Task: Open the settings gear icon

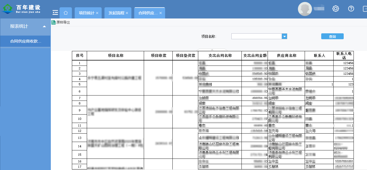Action: click(x=336, y=9)
